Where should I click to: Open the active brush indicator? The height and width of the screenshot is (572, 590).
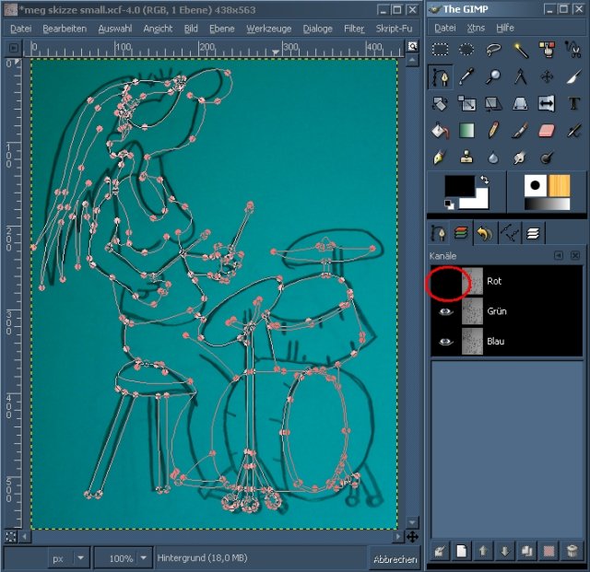tap(536, 185)
